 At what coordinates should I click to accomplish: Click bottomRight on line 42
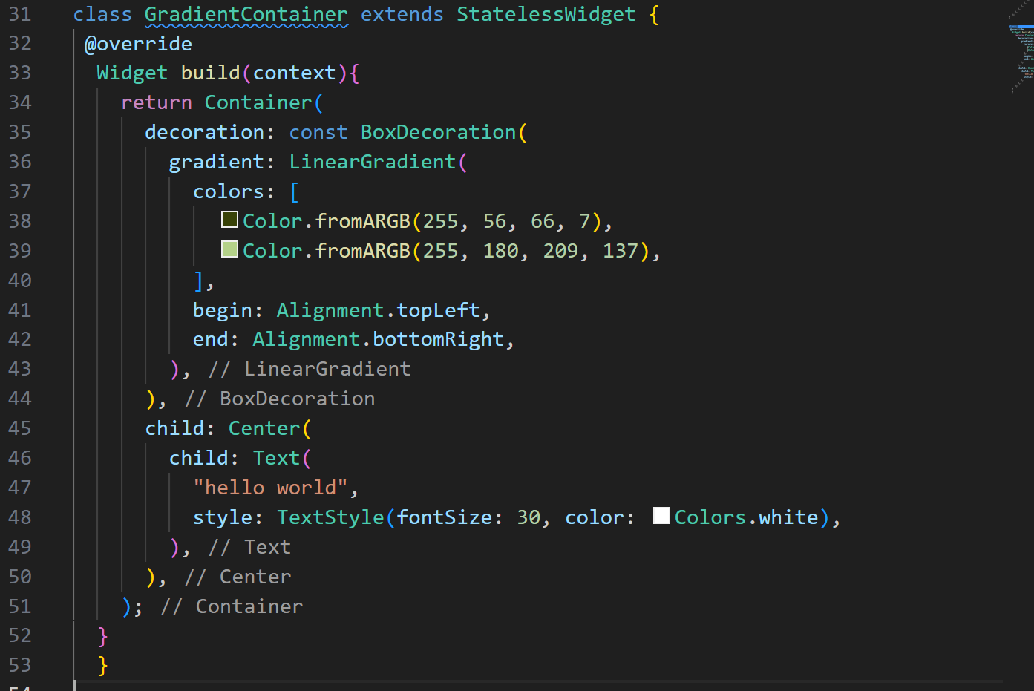[438, 339]
